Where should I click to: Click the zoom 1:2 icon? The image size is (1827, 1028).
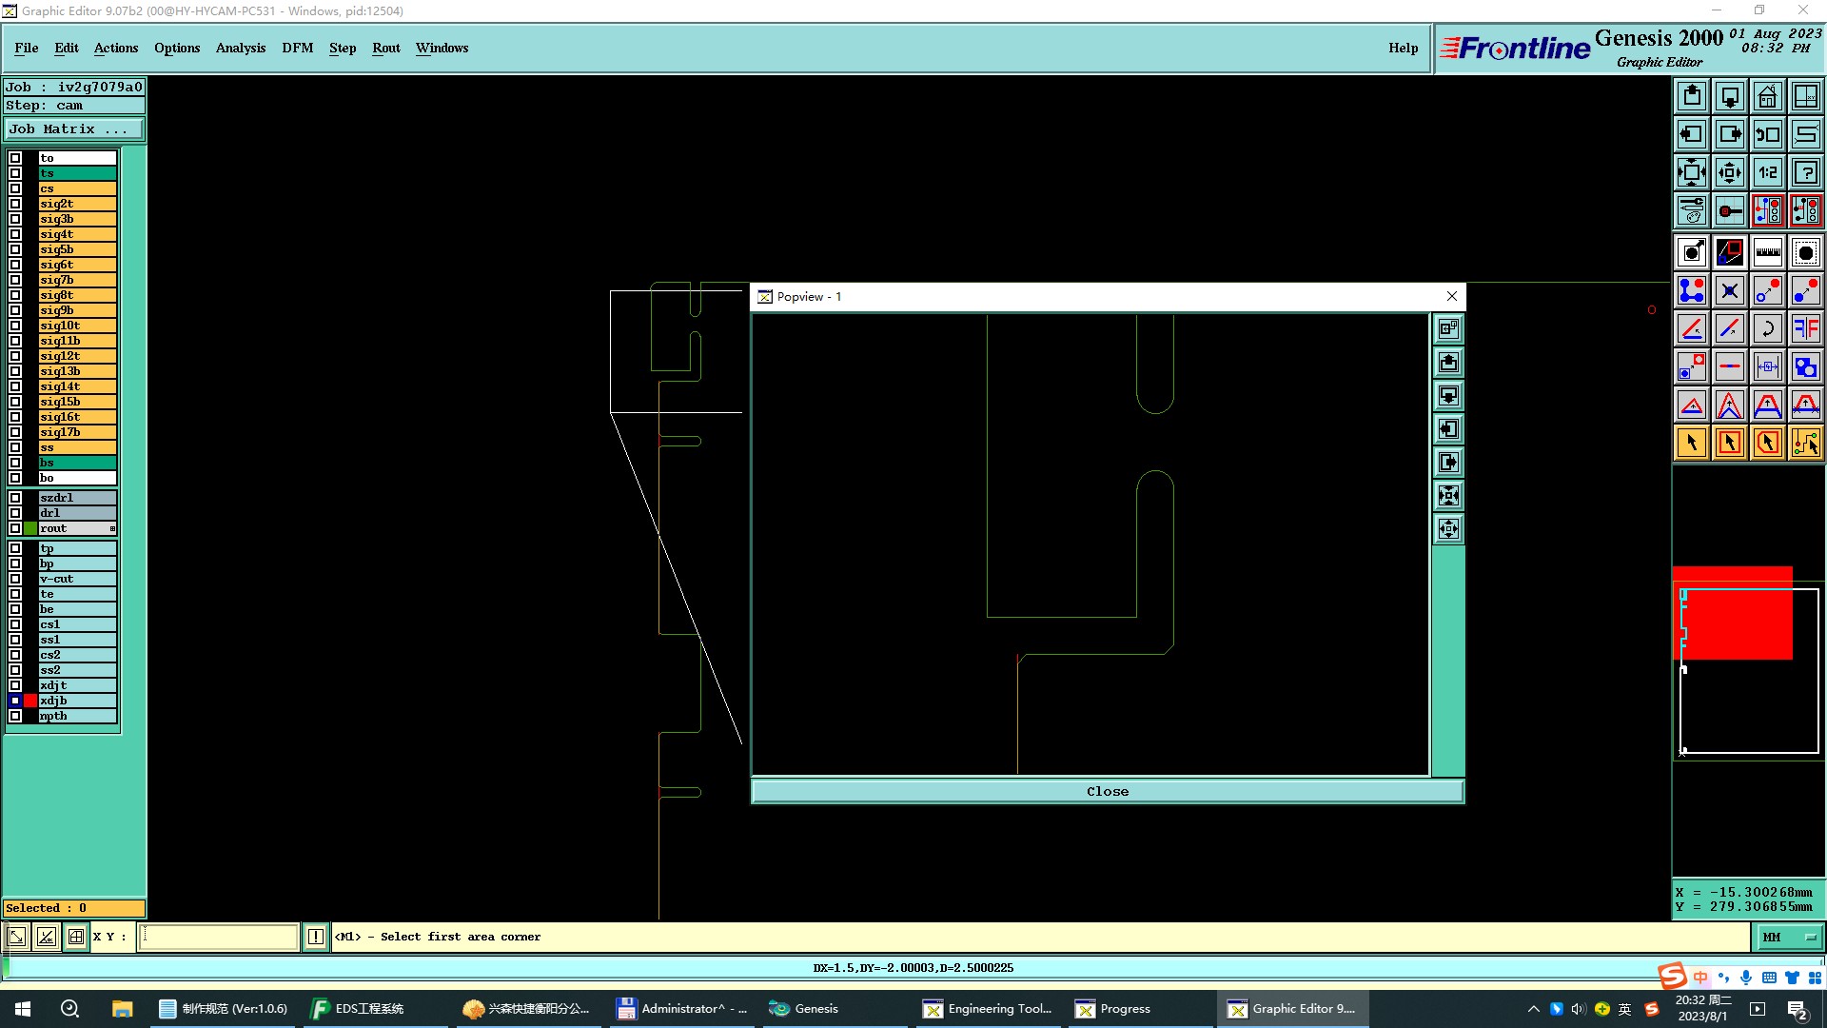(1767, 172)
